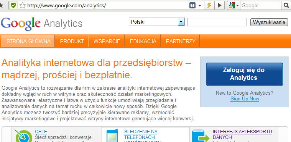Screen dimensions: 291x142
Task: Click the 'Śledź sprzedaż i konwersje.' text
Action: coord(64,137)
